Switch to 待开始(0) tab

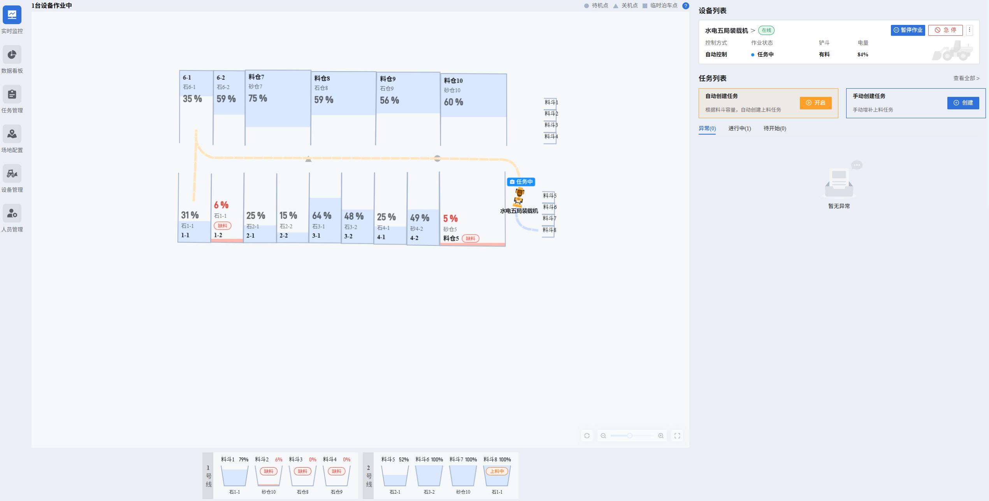pyautogui.click(x=775, y=128)
